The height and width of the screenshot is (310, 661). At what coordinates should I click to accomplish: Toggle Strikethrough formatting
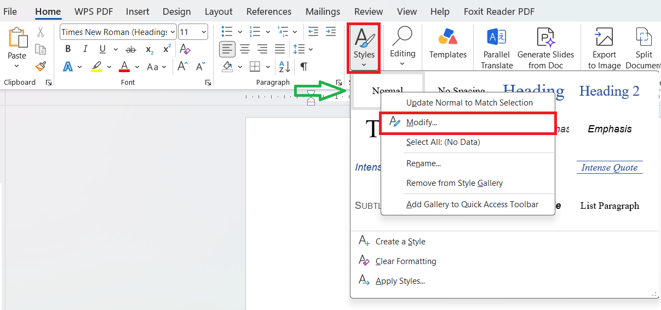131,49
